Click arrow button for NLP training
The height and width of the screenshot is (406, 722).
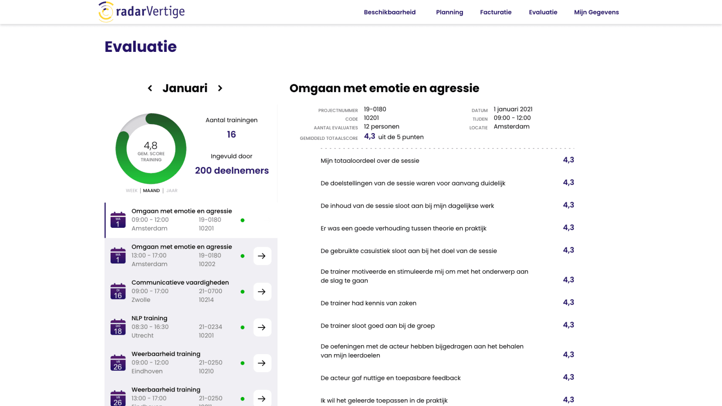pos(262,327)
